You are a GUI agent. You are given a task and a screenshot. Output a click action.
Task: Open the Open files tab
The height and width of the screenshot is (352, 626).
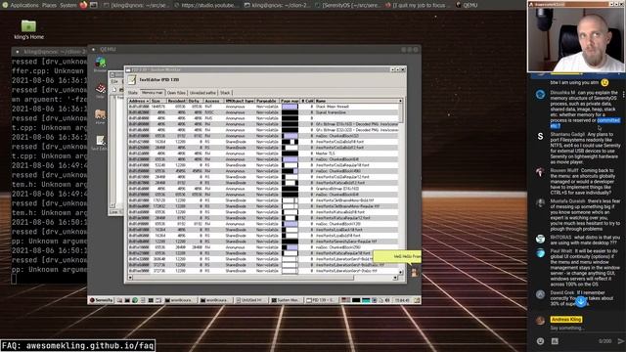tap(176, 93)
